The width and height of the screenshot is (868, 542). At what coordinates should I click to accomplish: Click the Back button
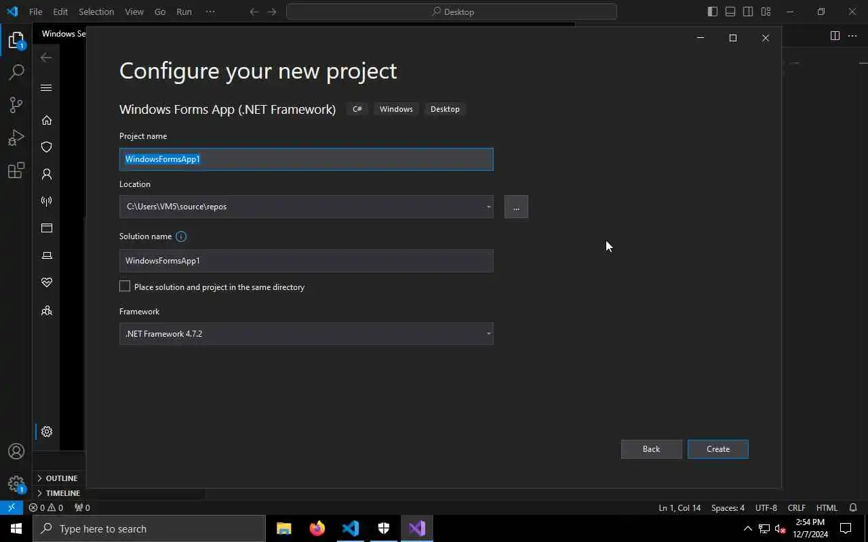651,449
